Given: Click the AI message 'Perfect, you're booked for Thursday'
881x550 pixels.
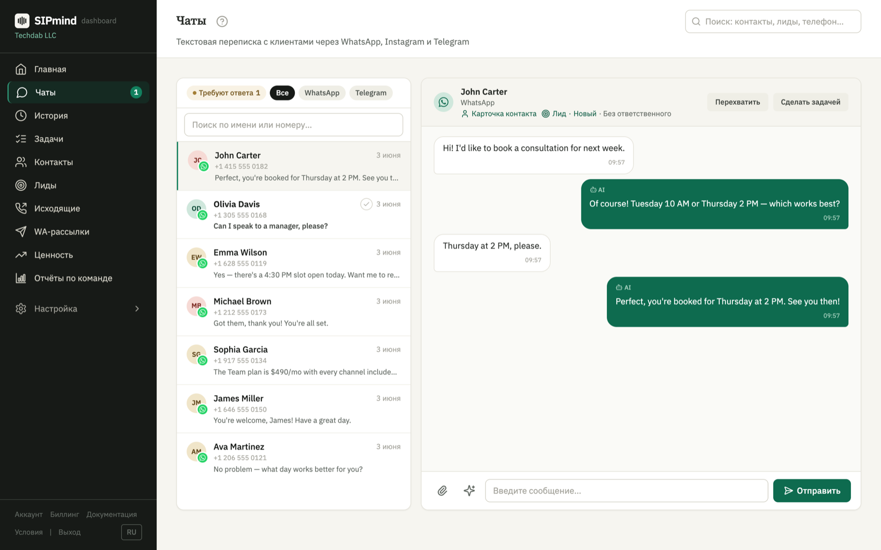Looking at the screenshot, I should (727, 301).
